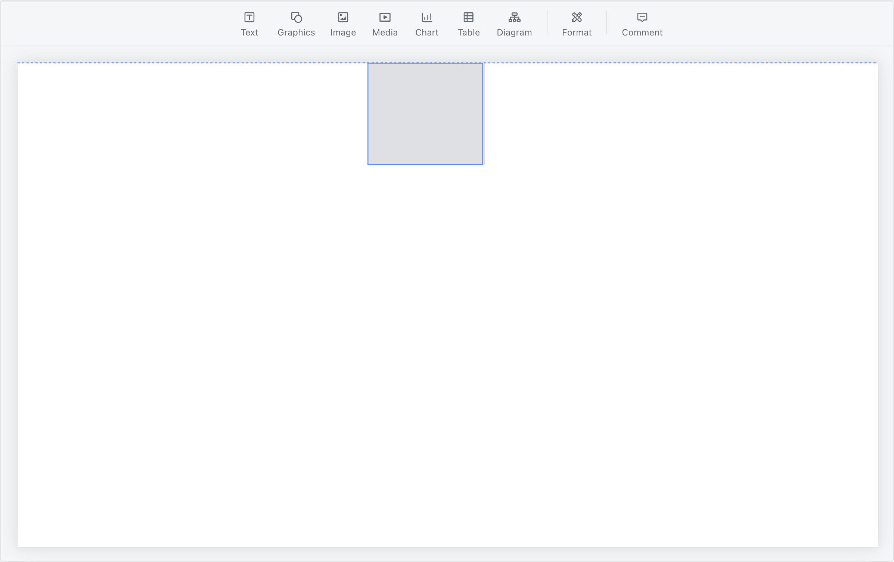
Task: Click the Media playback icon
Action: (385, 17)
